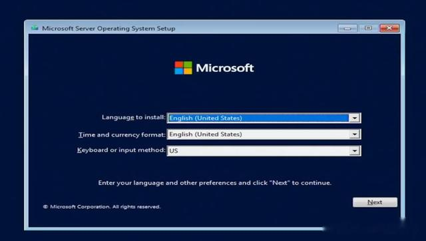This screenshot has height=241, width=426.
Task: Click the 'Language to install:' label
Action: [133, 117]
